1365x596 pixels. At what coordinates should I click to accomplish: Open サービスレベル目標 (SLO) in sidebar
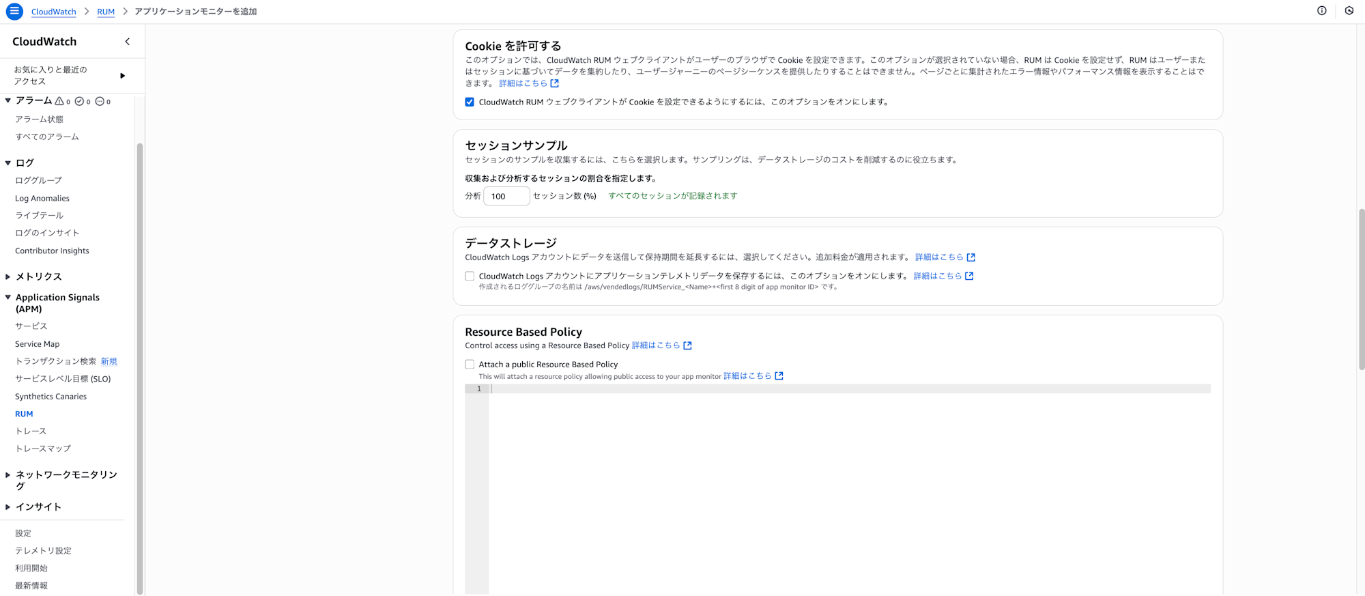[x=63, y=379]
